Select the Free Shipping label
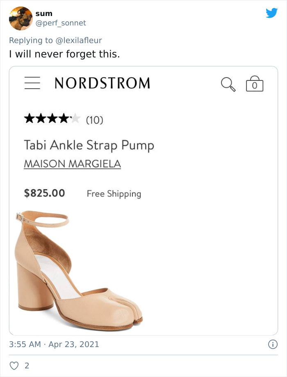The width and height of the screenshot is (287, 377). tap(115, 194)
